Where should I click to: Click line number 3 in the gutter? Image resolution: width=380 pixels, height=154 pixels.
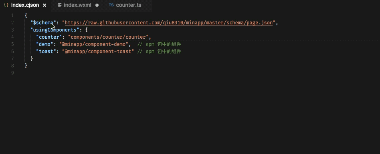point(12,30)
